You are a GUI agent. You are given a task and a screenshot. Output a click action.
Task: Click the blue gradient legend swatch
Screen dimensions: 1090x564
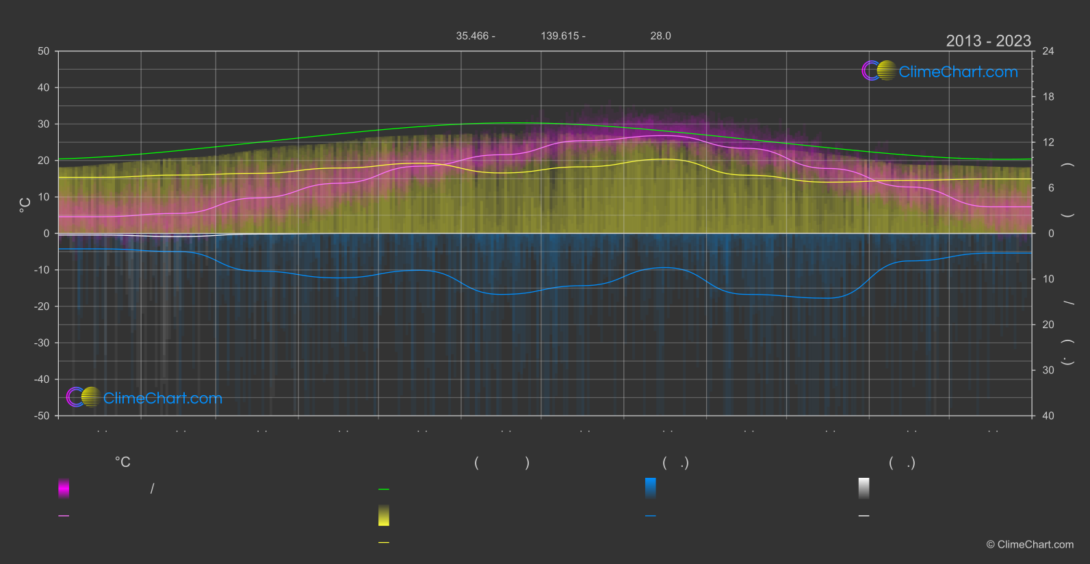651,488
